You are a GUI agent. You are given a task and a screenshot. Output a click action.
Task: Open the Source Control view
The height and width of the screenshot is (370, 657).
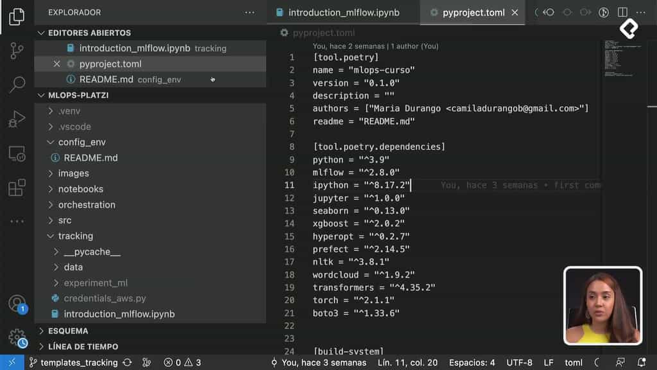(17, 49)
